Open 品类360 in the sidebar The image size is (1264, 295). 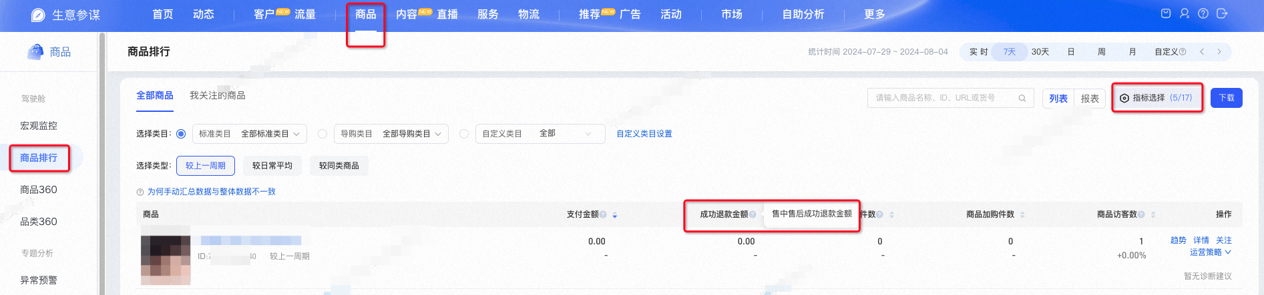pos(39,222)
